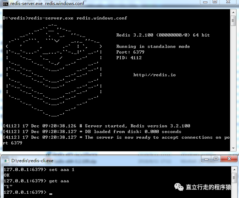This screenshot has width=239, height=198.
Task: Click the 'get aaa' command line
Action: coord(36,181)
